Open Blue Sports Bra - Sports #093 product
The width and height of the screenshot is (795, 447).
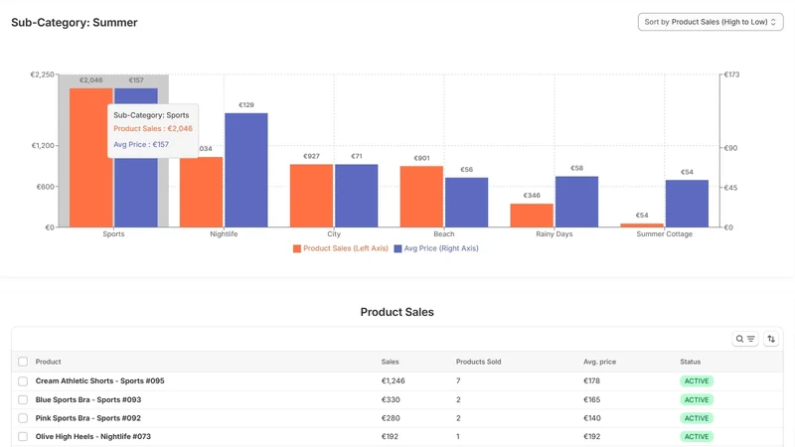coord(88,399)
